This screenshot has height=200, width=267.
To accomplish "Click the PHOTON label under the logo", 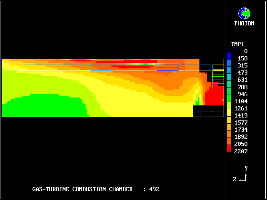I will (x=244, y=24).
